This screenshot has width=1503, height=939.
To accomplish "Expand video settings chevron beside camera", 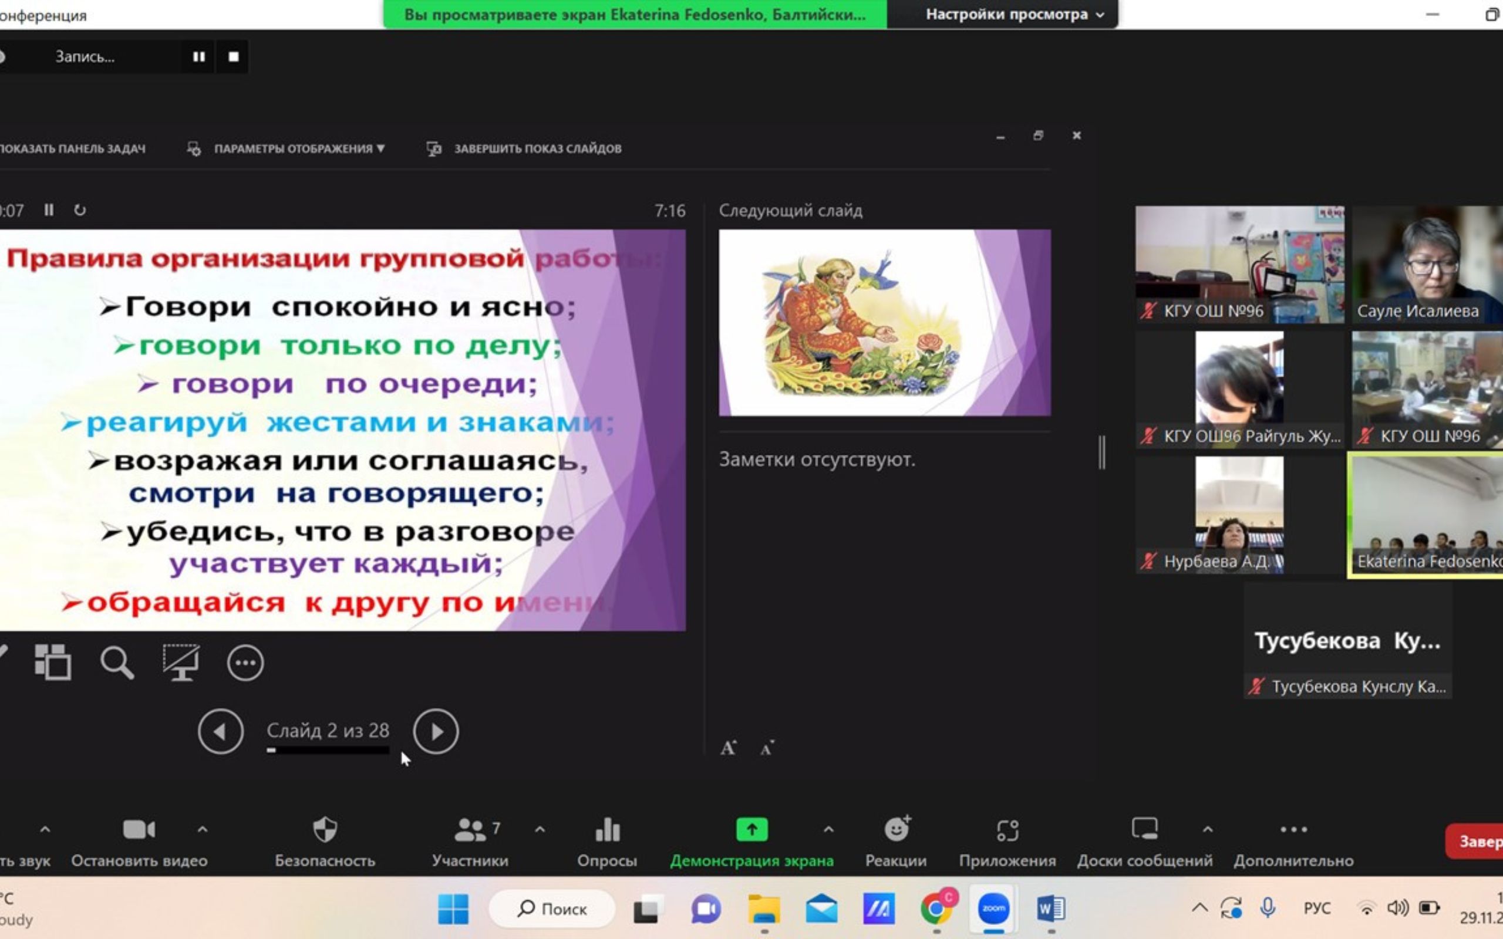I will (203, 829).
